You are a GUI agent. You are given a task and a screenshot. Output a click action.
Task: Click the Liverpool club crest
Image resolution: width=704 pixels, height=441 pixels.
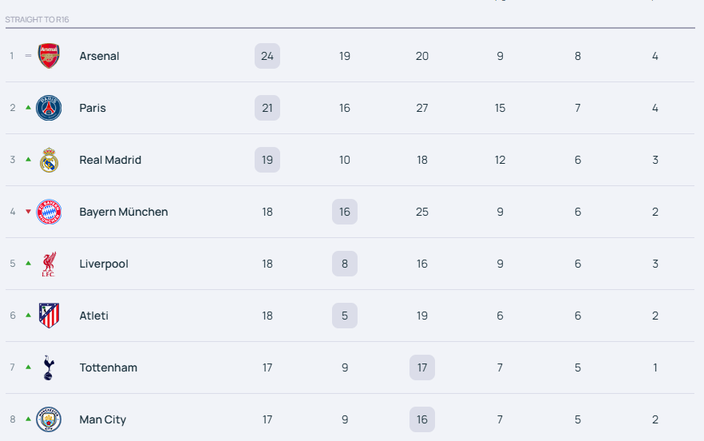point(49,264)
